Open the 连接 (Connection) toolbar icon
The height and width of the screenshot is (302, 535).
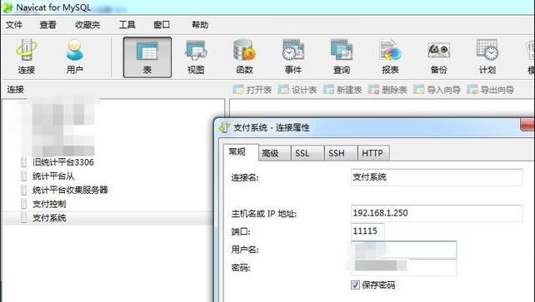pos(27,57)
